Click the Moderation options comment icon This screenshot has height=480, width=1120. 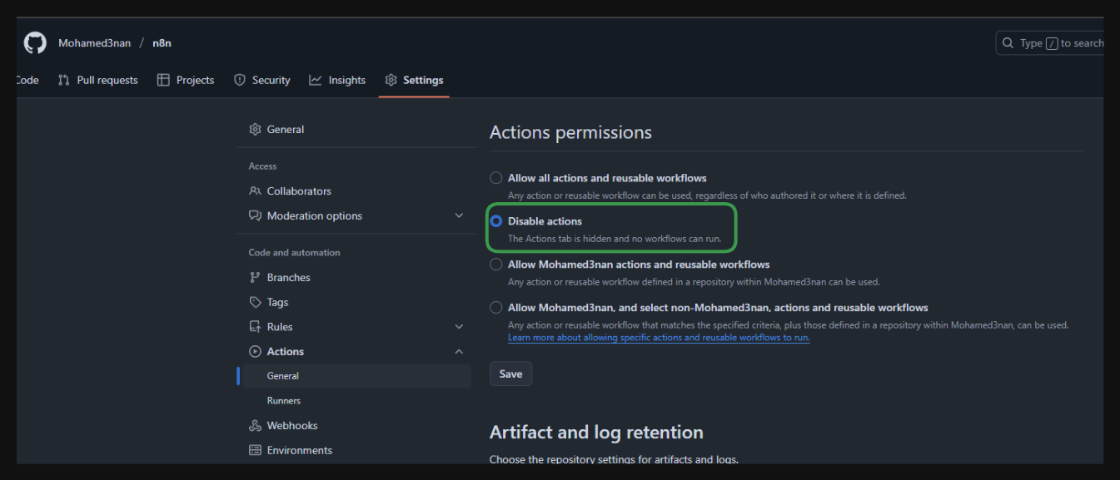coord(255,215)
